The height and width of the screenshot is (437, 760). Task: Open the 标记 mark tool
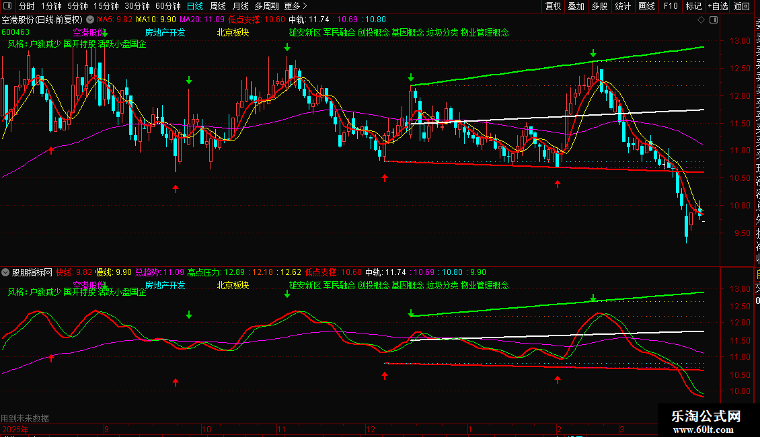tap(693, 6)
